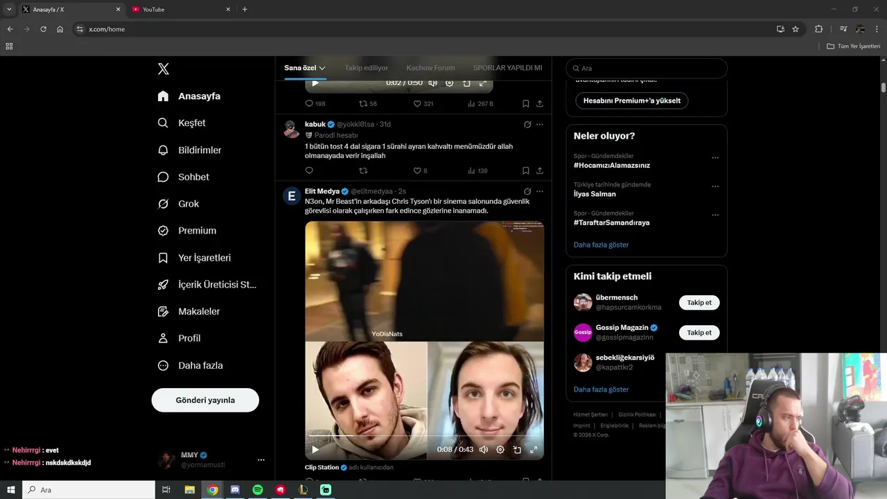Image resolution: width=887 pixels, height=499 pixels.
Task: View analytics showing 267 B views
Action: [480, 103]
